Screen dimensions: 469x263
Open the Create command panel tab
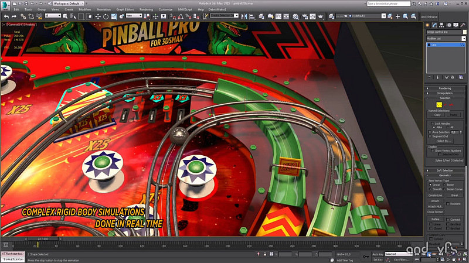coord(428,25)
